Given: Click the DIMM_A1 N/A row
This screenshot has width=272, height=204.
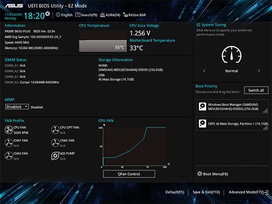Looking at the screenshot, I should click(x=15, y=66).
